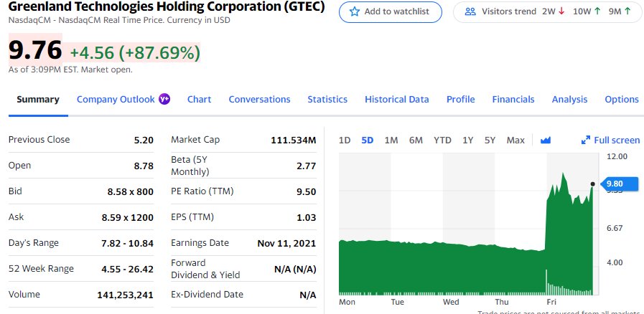644x314 pixels.
Task: Go to the Analysis tab
Action: pyautogui.click(x=569, y=99)
